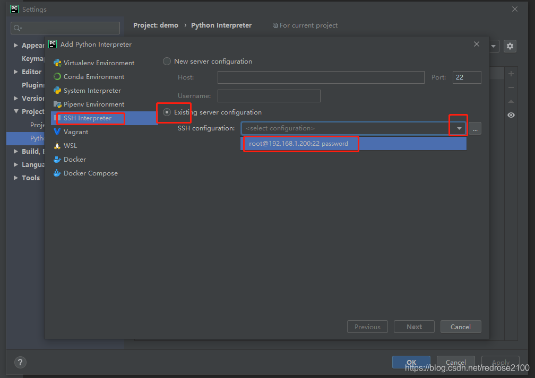Screen dimensions: 535x378
Task: Close the Add Python Interpreter dialog
Action: (476, 44)
